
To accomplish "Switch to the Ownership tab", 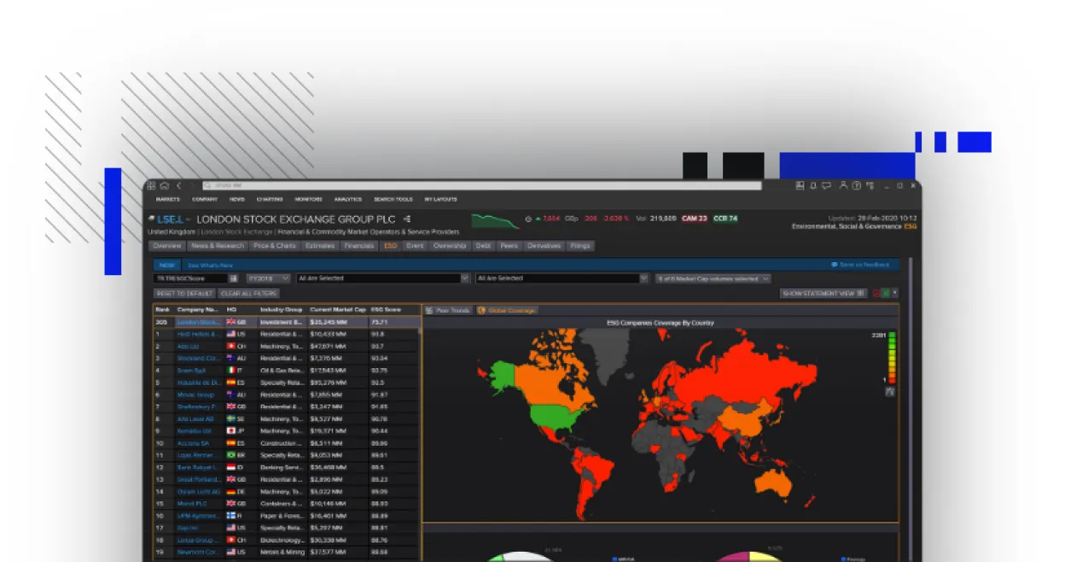I will tap(450, 246).
